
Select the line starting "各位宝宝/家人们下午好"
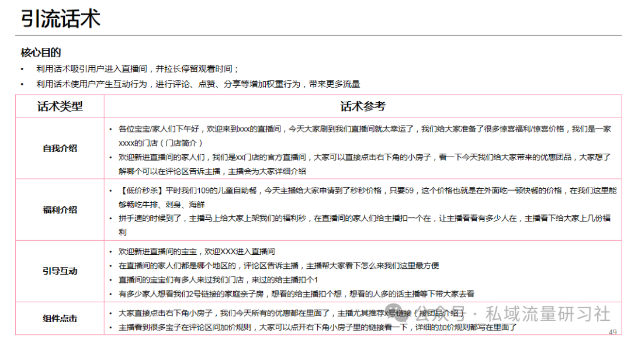click(365, 136)
